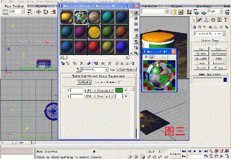Select the Scale tool in main toolbar
231x159 pixels.
[x=53, y=12]
